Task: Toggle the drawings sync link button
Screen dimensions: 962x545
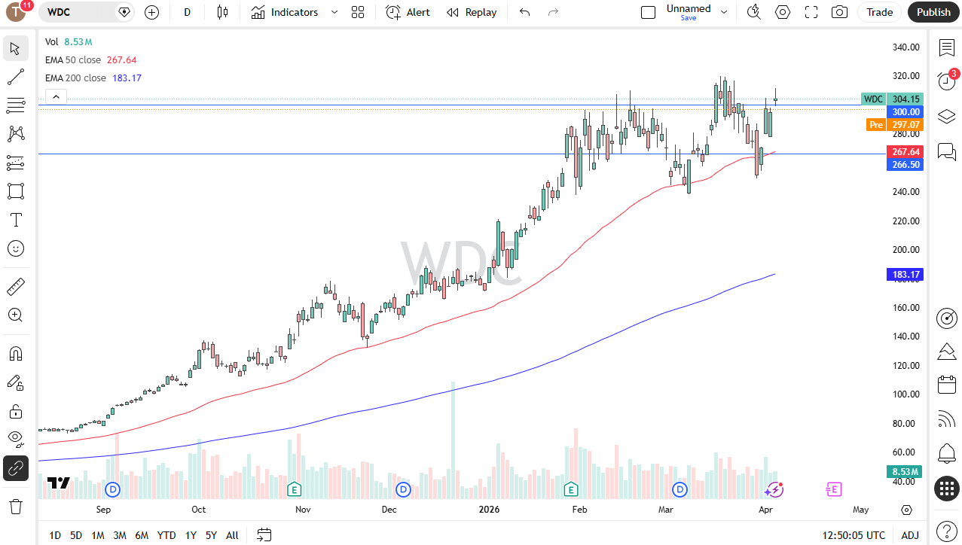Action: [16, 468]
